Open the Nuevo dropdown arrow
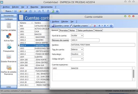The image size is (138, 94). coord(13,11)
